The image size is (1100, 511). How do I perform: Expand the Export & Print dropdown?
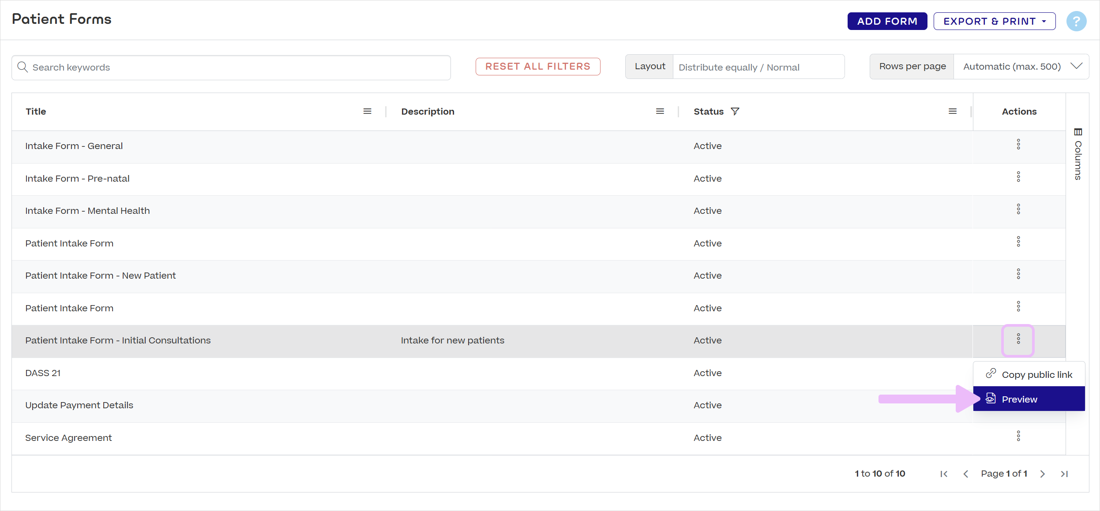click(994, 21)
